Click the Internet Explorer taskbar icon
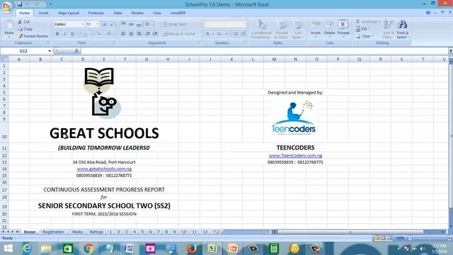The width and height of the screenshot is (453, 255). click(x=27, y=249)
